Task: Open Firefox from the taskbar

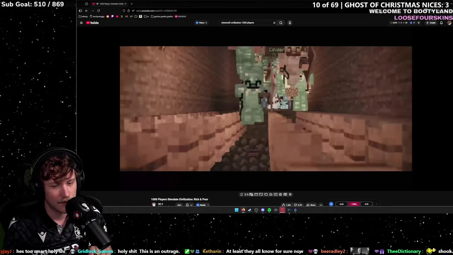Action: pos(243,210)
